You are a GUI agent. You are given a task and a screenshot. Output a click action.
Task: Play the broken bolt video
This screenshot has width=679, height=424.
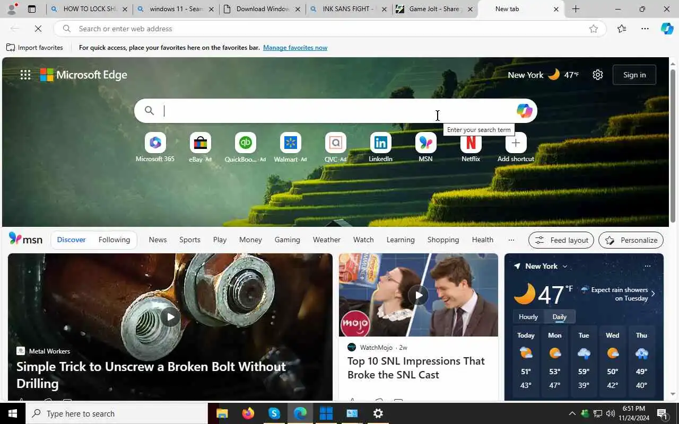170,317
